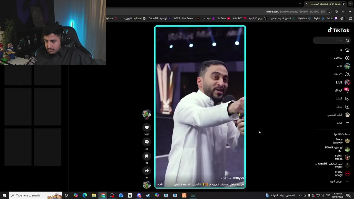The width and height of the screenshot is (354, 199).
Task: Open the ml6o5 followed account
Action: click(342, 157)
